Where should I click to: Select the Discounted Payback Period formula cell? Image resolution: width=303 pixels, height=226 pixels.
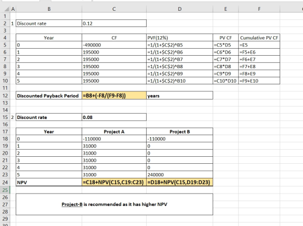coord(114,96)
